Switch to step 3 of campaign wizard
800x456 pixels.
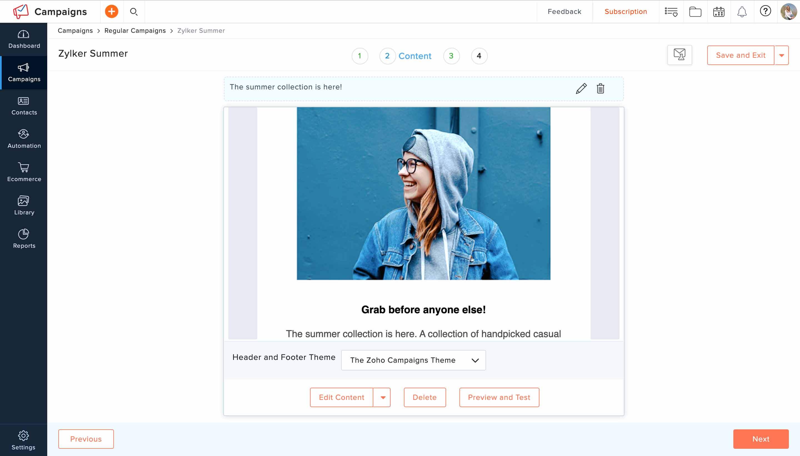click(451, 56)
